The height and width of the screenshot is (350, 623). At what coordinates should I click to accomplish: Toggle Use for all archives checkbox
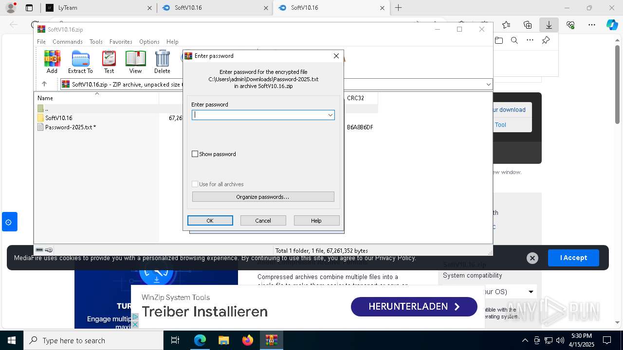pos(195,184)
